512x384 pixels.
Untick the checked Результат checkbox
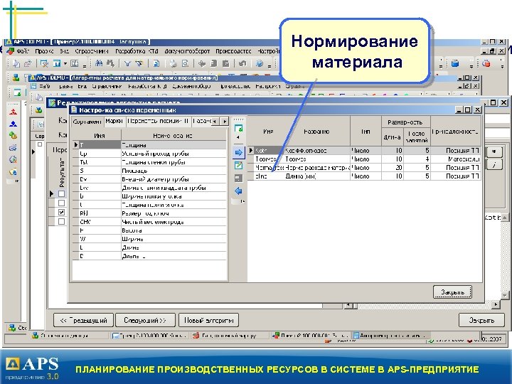click(61, 212)
